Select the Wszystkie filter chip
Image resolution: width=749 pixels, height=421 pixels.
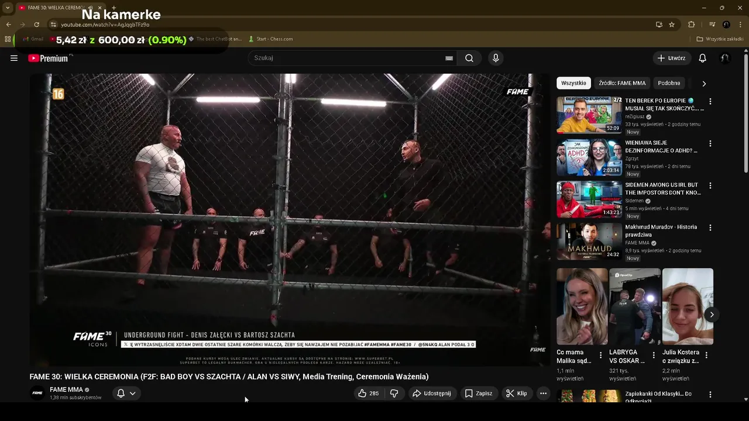click(x=573, y=83)
